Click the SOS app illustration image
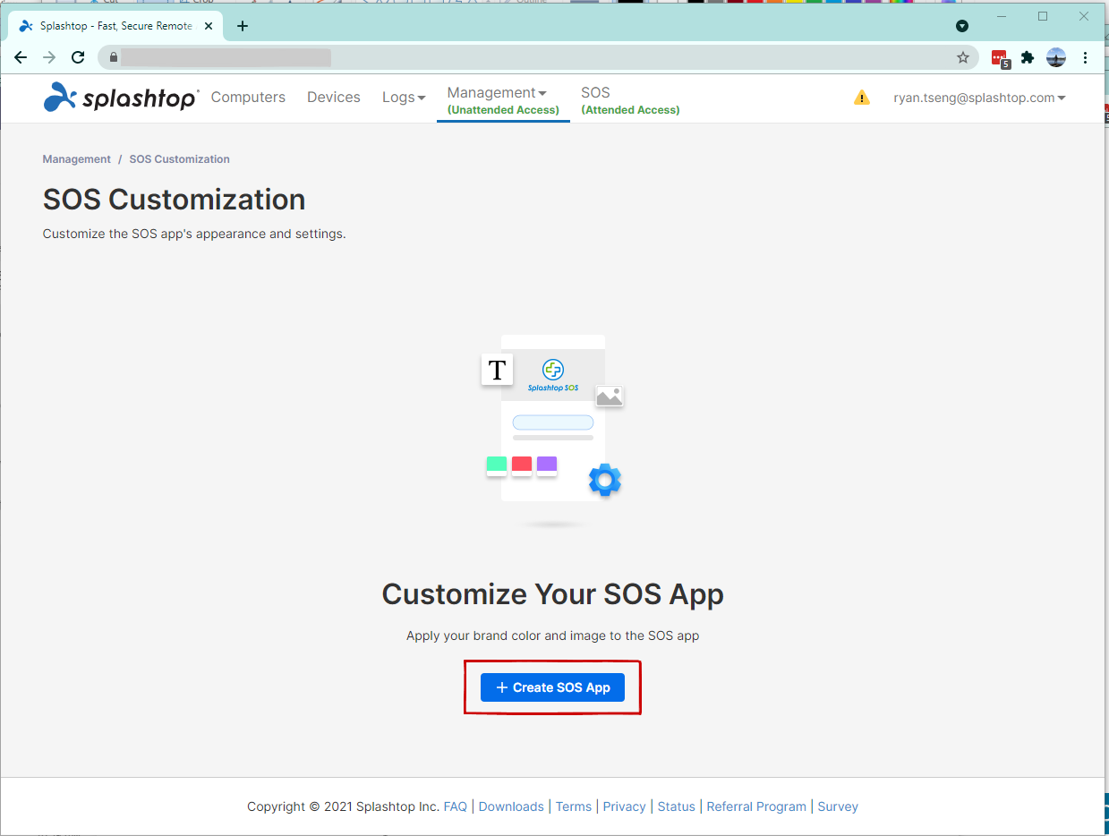This screenshot has height=836, width=1109. pos(553,431)
